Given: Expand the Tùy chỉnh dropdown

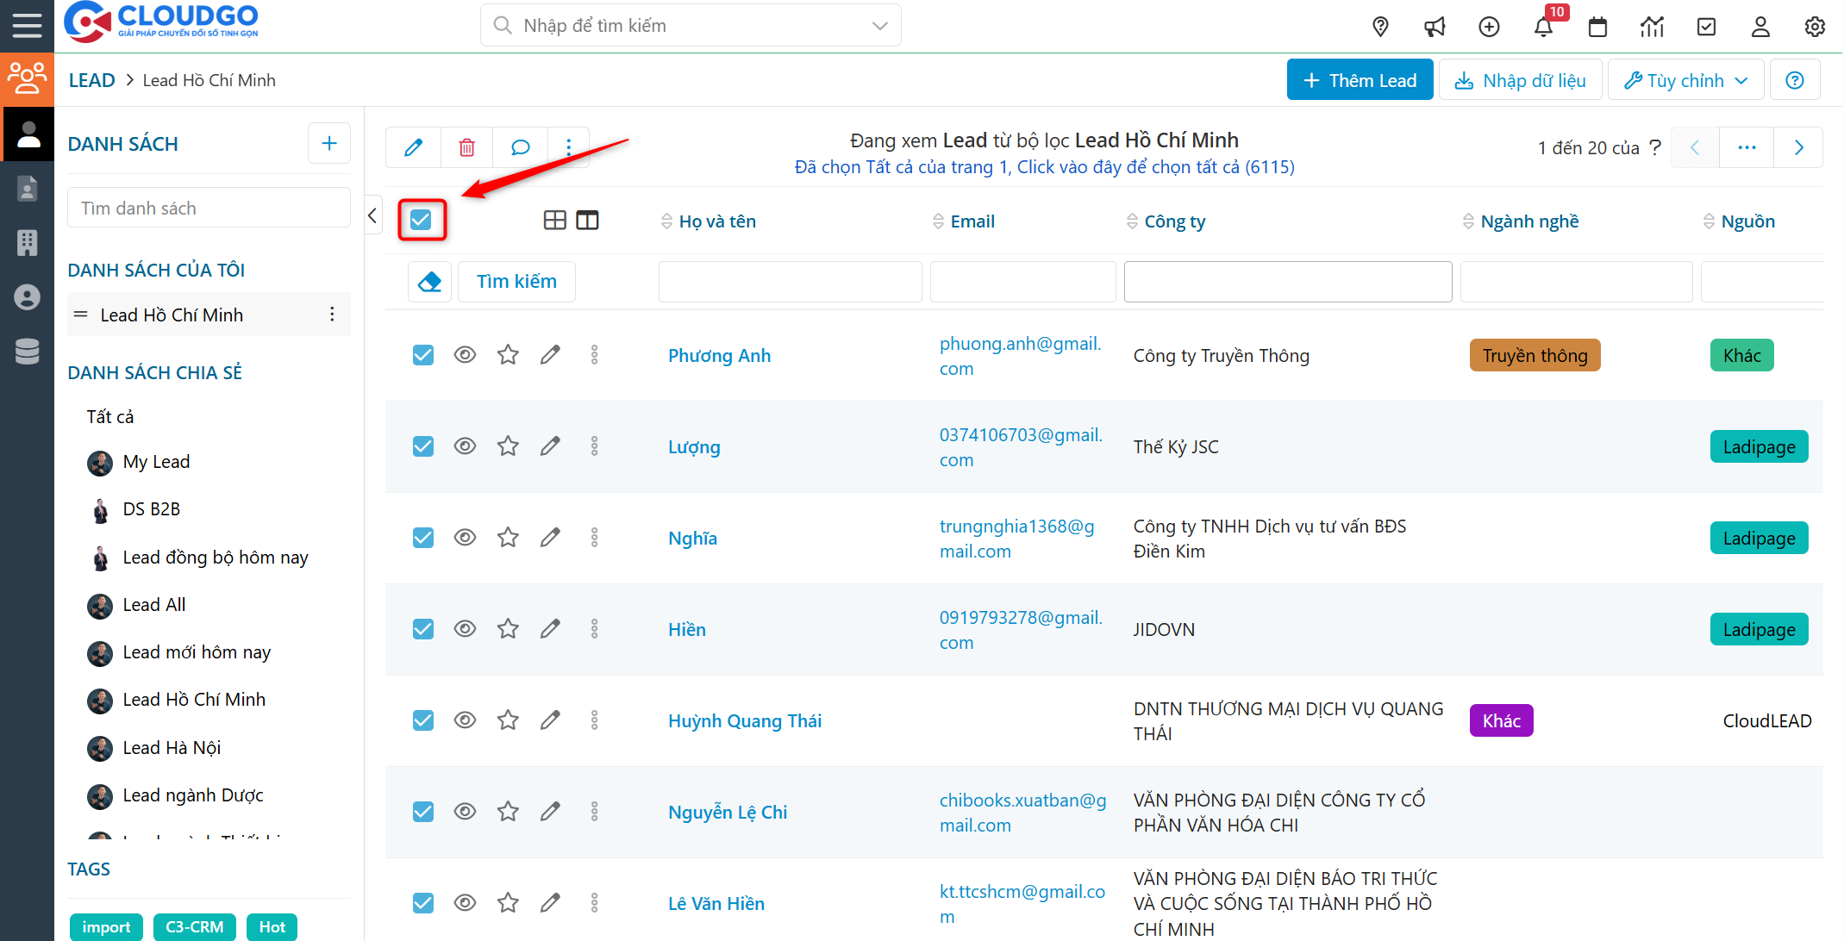Looking at the screenshot, I should (1685, 80).
